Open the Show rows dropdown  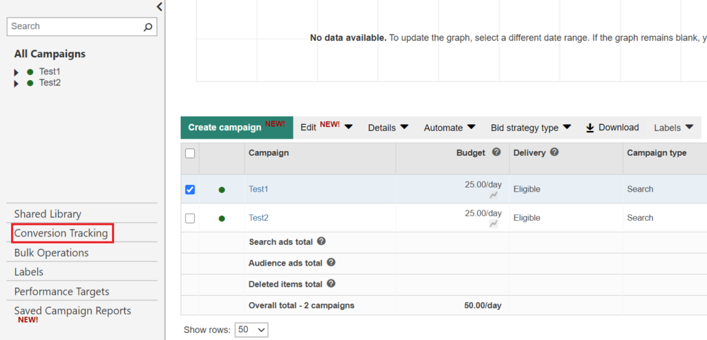[251, 330]
